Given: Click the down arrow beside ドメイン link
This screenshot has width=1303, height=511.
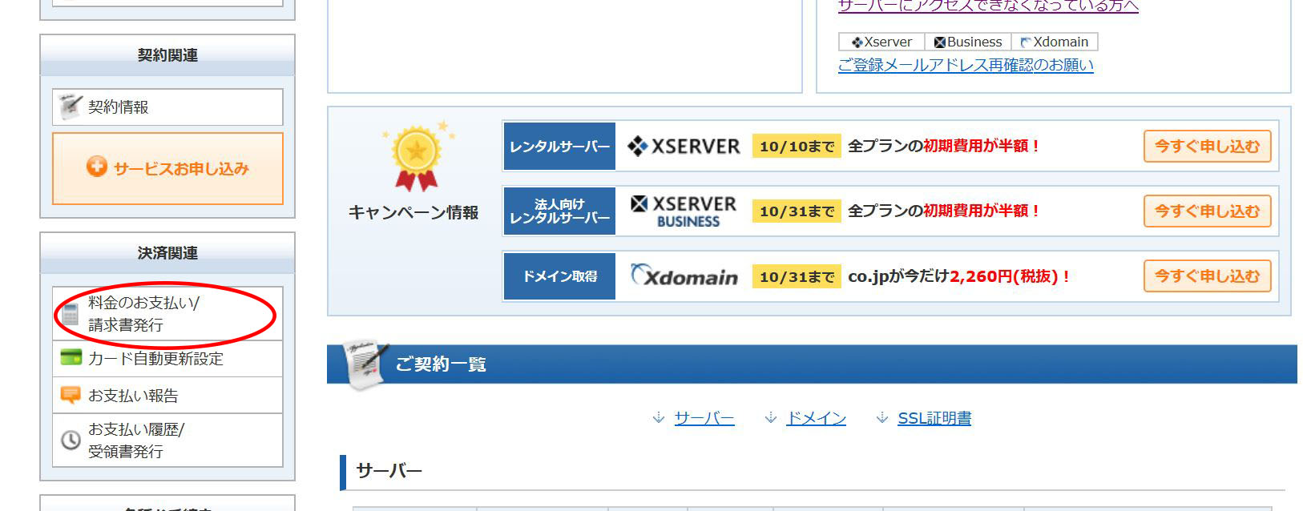Looking at the screenshot, I should coord(771,418).
